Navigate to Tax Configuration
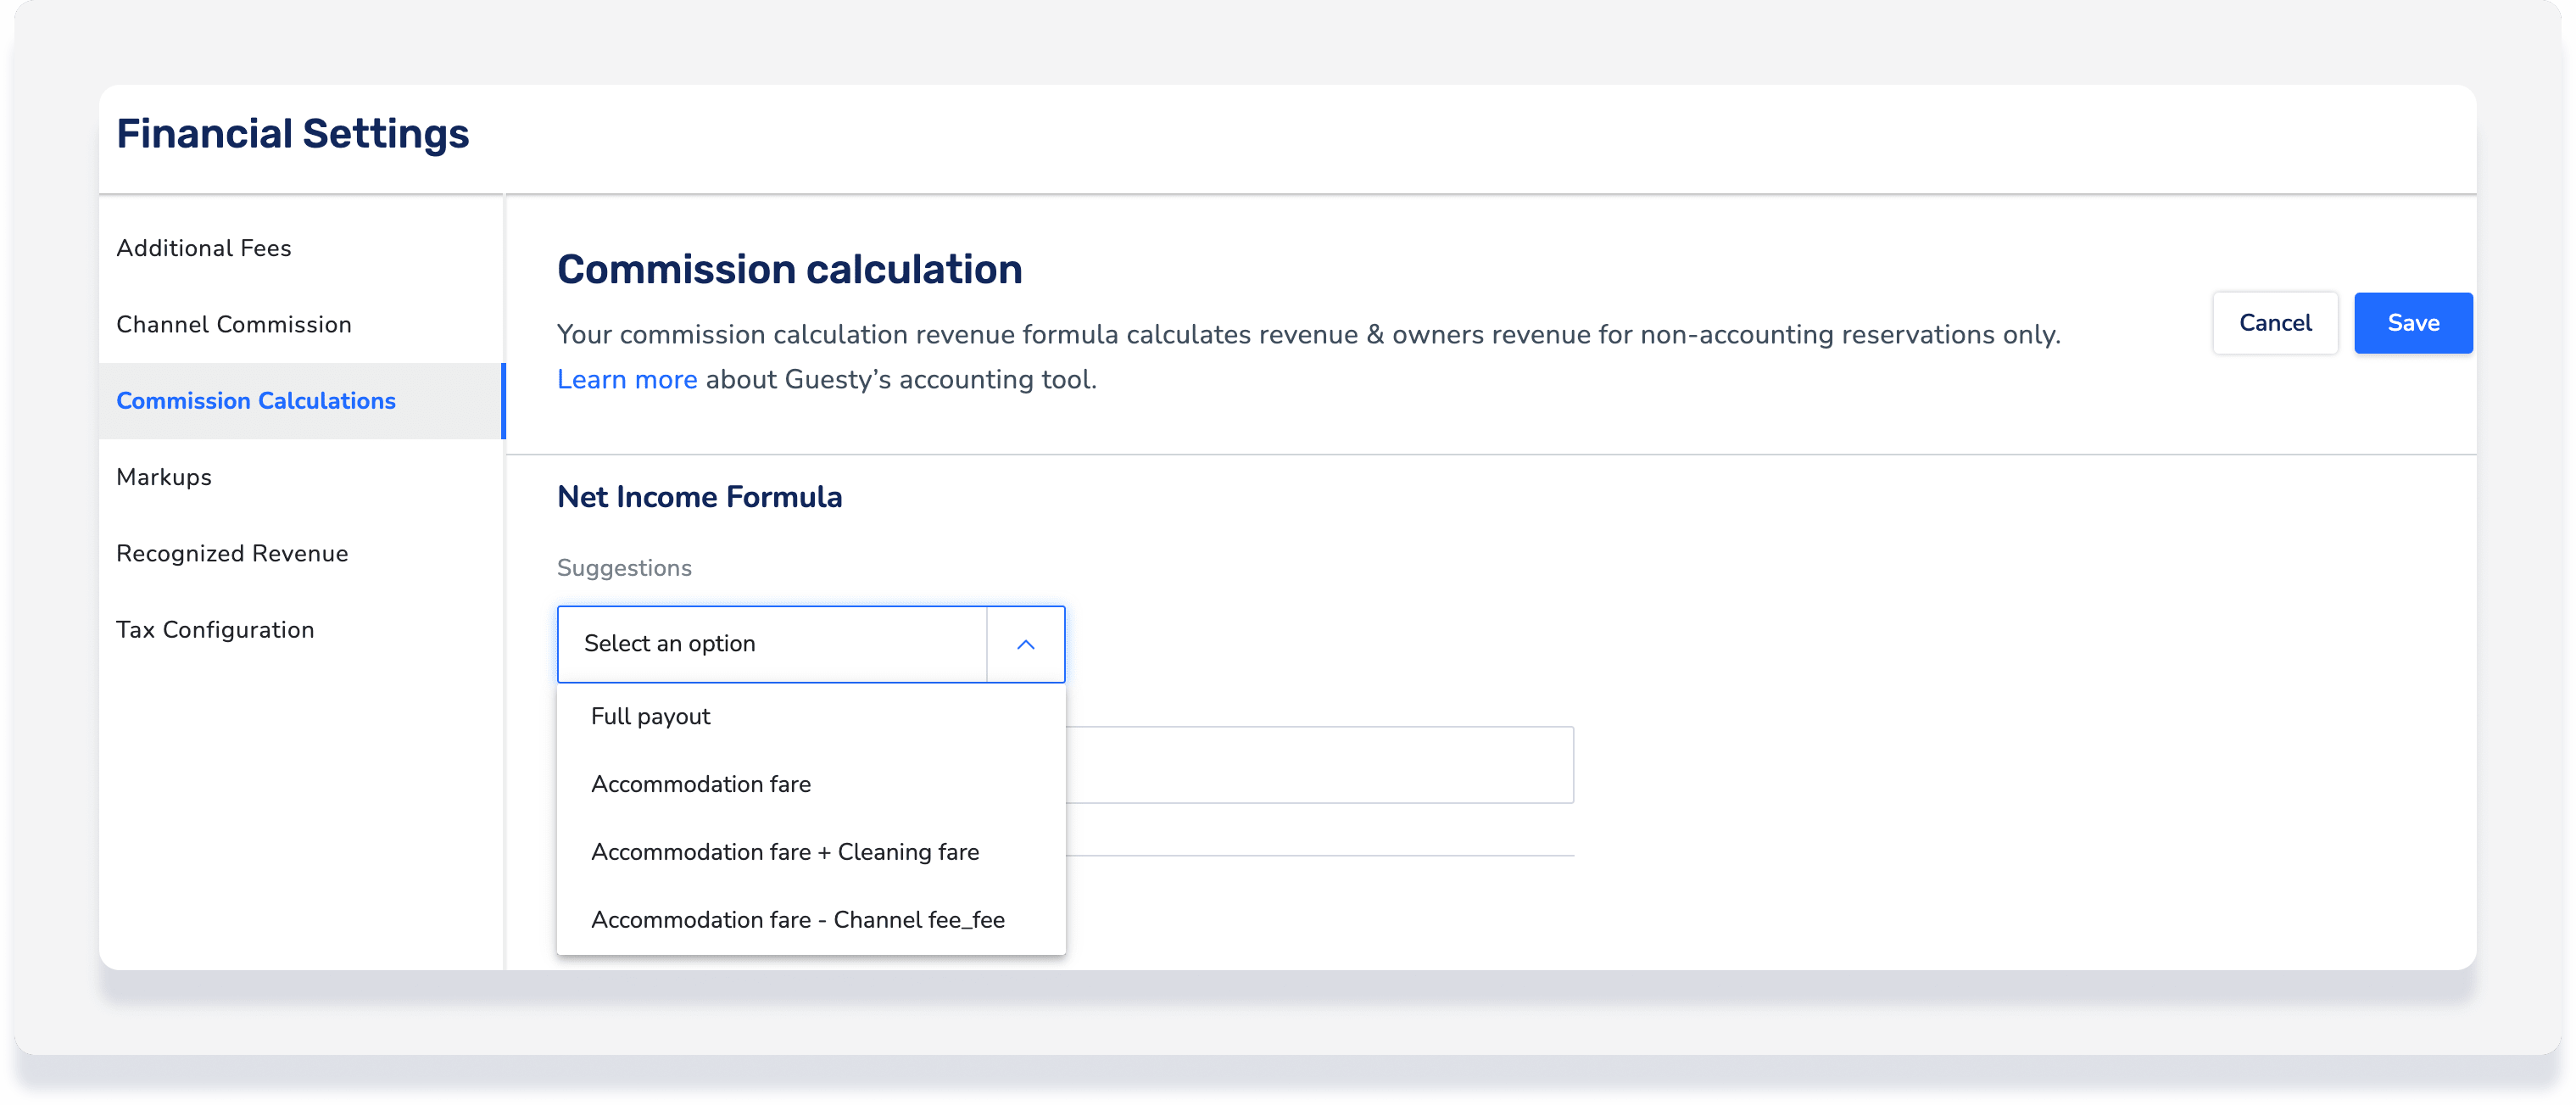 215,630
